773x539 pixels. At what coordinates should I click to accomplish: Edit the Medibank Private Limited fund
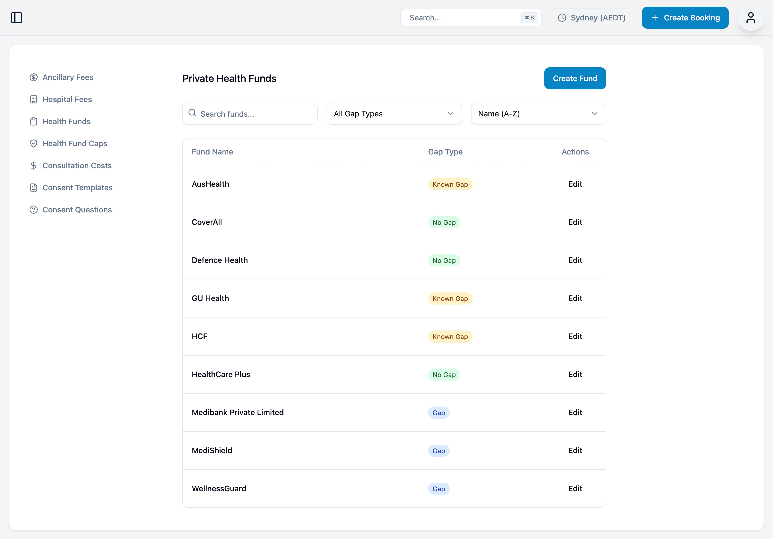(575, 412)
